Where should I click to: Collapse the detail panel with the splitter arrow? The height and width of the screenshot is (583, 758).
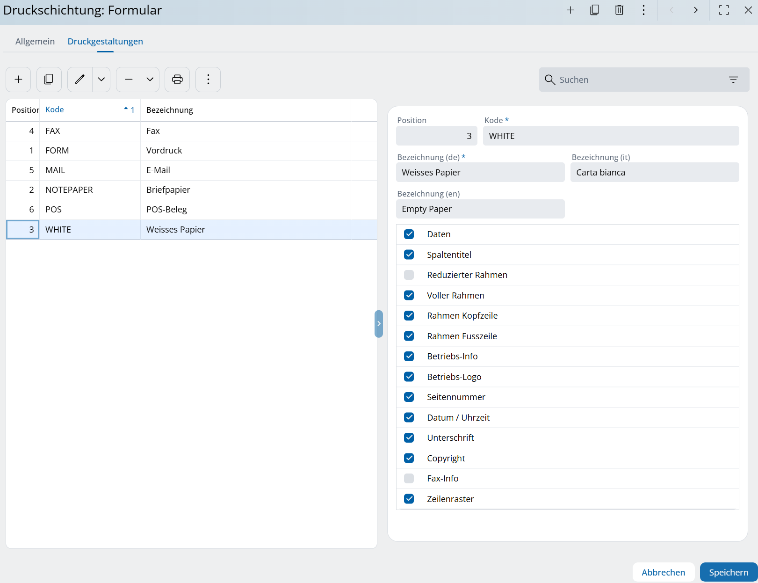(379, 324)
